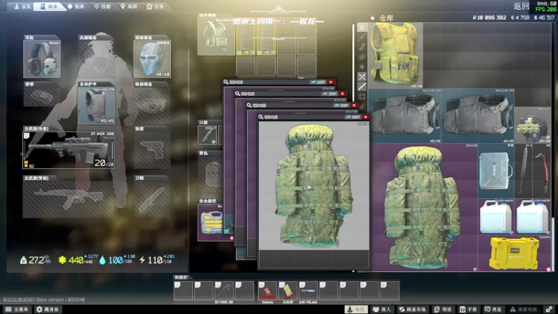Sort the front 6SH118 backpack window
Image resolution: width=558 pixels, height=314 pixels.
coord(353,117)
